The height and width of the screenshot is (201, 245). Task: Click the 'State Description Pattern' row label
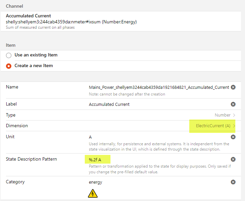(x=31, y=159)
